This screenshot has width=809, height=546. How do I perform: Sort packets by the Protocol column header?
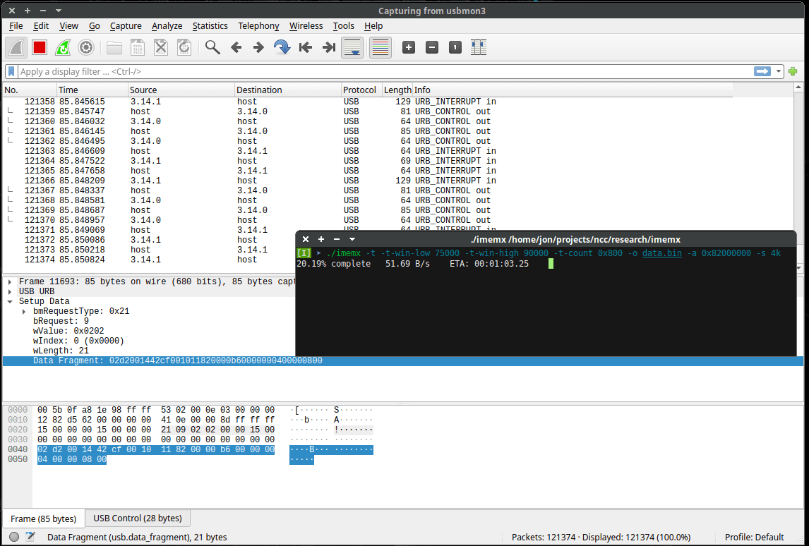point(360,90)
